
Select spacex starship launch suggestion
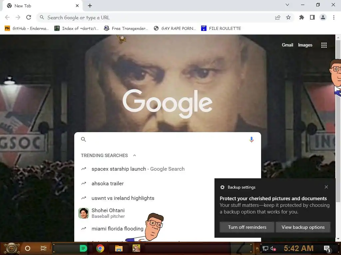[x=168, y=169]
